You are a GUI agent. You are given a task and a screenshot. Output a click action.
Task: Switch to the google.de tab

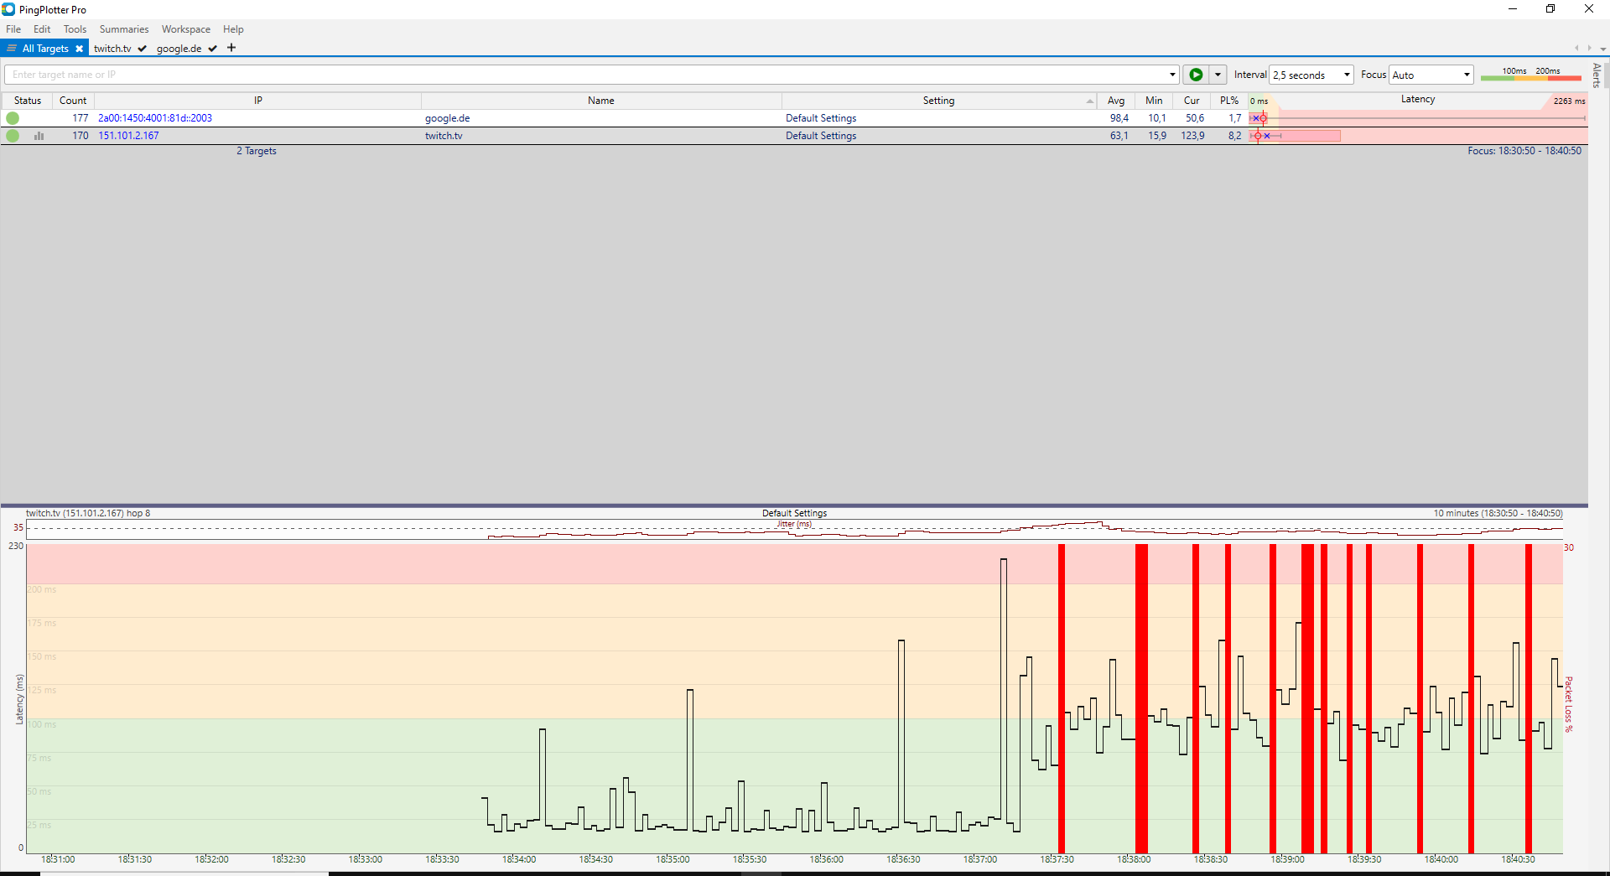[179, 49]
